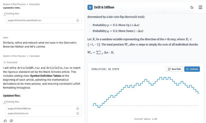The image size is (206, 123).
Task: Expand the lower Editing files section
Action: [11, 102]
